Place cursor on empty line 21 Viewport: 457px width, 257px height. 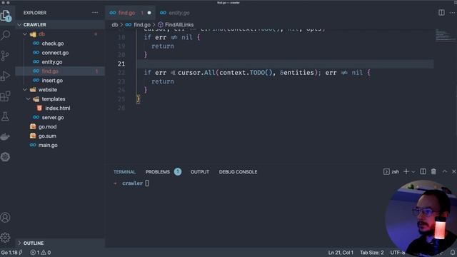286,64
